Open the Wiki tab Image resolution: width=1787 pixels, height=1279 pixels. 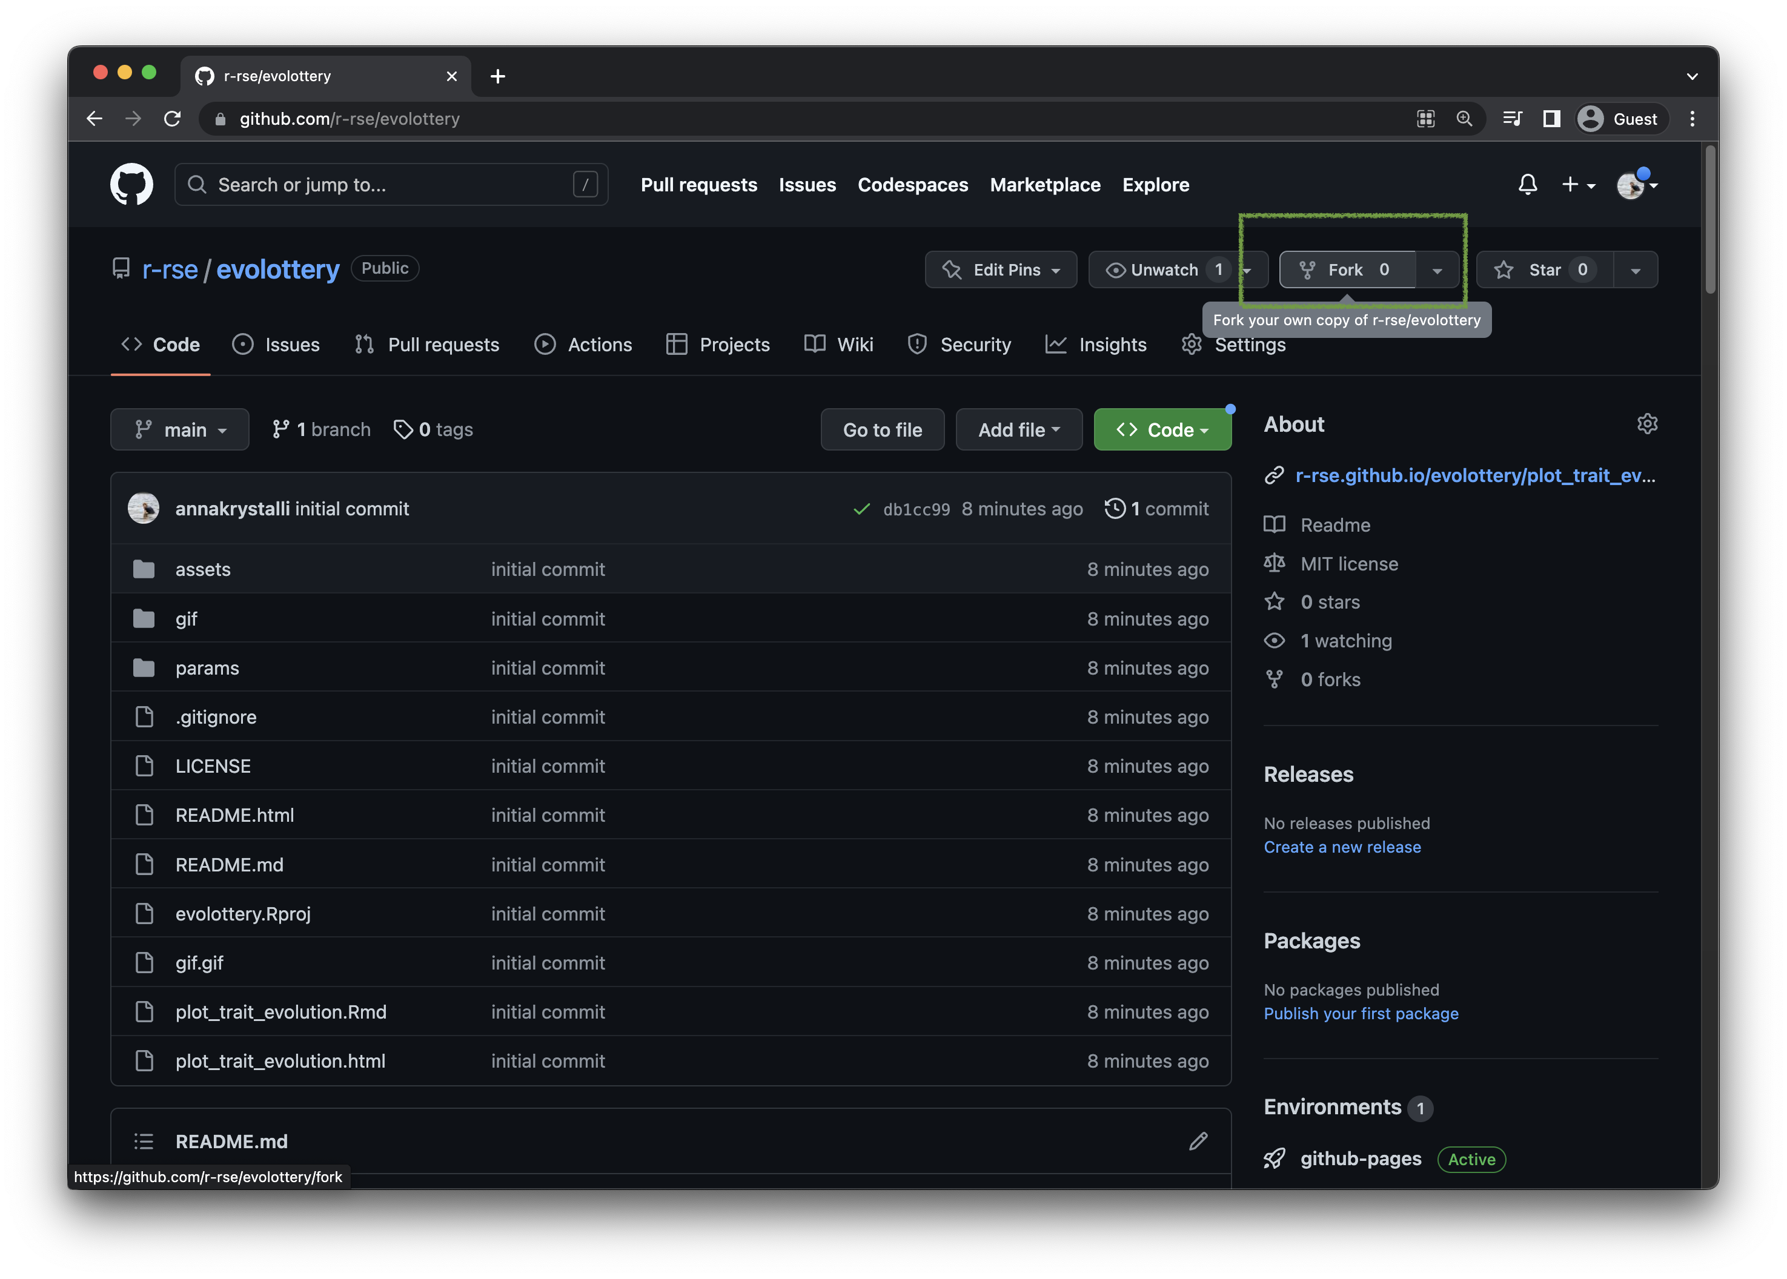[839, 344]
